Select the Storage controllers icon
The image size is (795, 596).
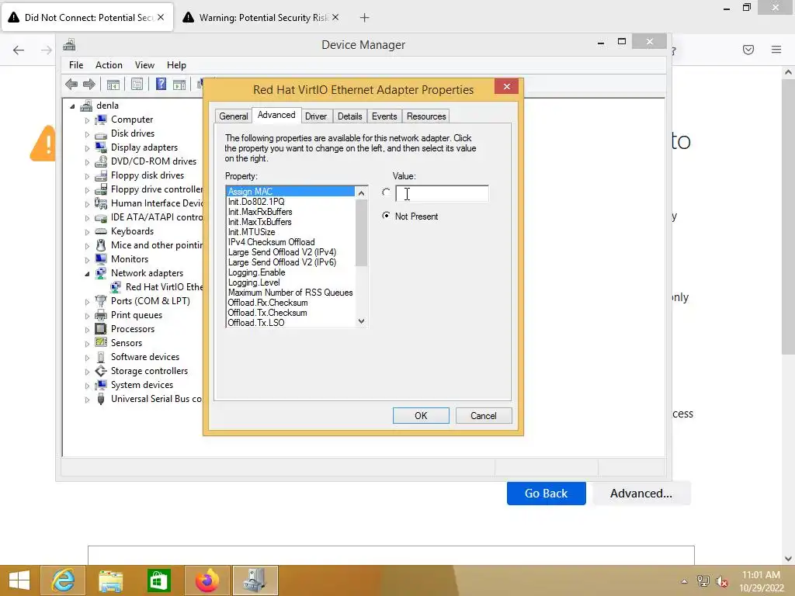tap(101, 371)
